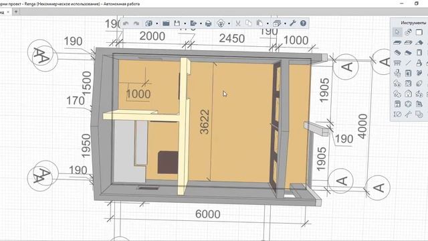Screen dimensions: 428x241
Task: Select the house-shaped tool icon
Action: tap(408, 94)
